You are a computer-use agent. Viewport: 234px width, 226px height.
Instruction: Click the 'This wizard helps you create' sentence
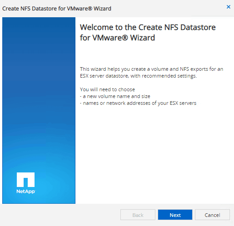coord(151,69)
